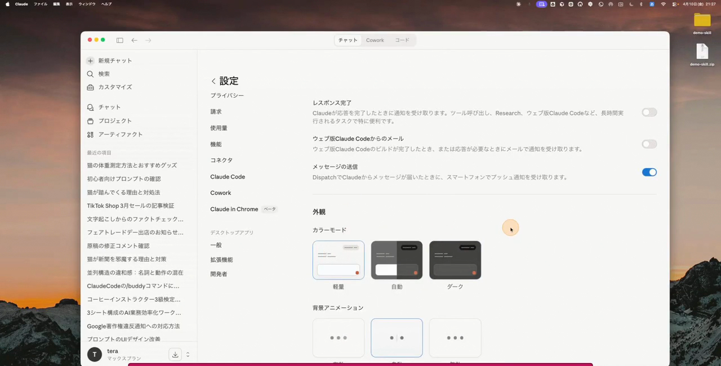
Task: Choose first 背景アニメーション option
Action: pyautogui.click(x=339, y=338)
